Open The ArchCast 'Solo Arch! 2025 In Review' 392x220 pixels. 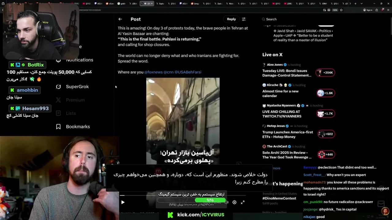[287, 155]
